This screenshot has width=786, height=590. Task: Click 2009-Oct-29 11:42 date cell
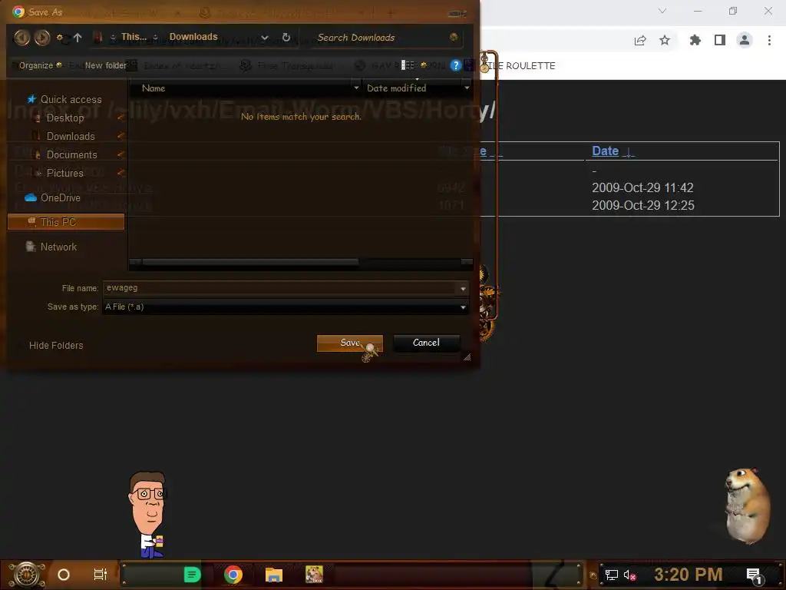pos(642,187)
